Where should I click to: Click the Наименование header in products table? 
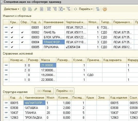[x=54, y=22]
